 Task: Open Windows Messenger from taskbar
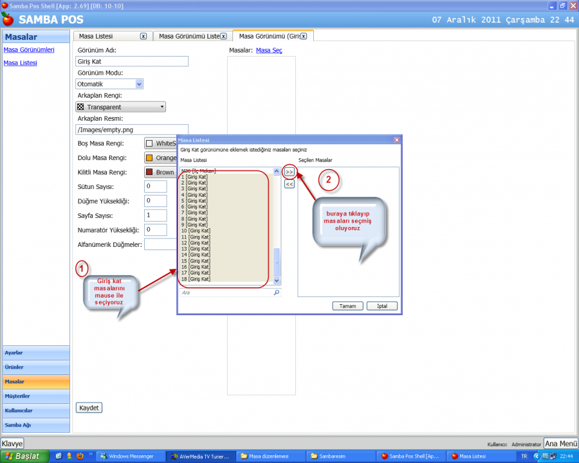coord(130,457)
